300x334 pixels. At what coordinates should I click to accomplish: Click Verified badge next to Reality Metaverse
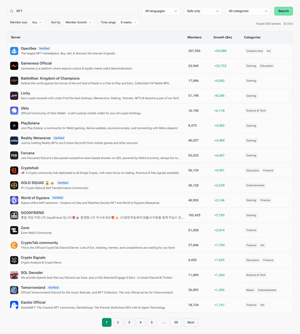[59, 138]
